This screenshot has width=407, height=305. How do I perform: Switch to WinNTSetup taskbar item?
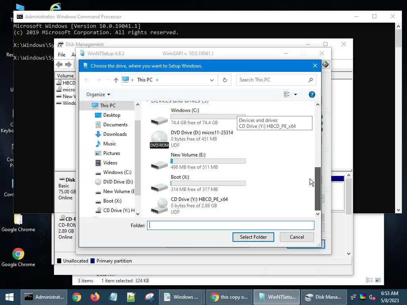(x=277, y=297)
